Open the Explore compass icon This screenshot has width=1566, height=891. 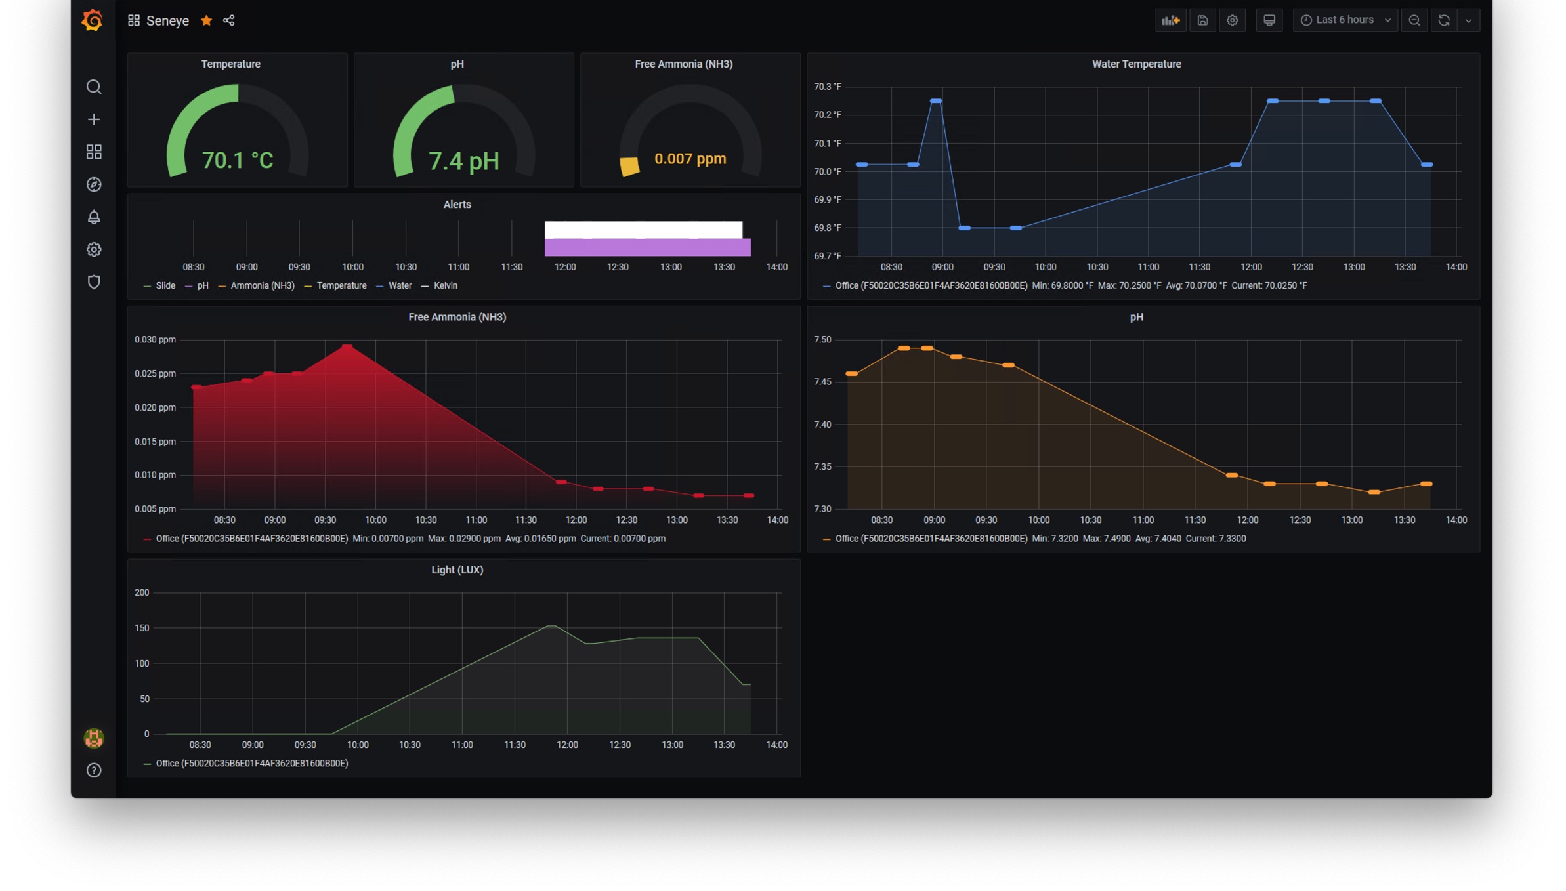pos(94,184)
